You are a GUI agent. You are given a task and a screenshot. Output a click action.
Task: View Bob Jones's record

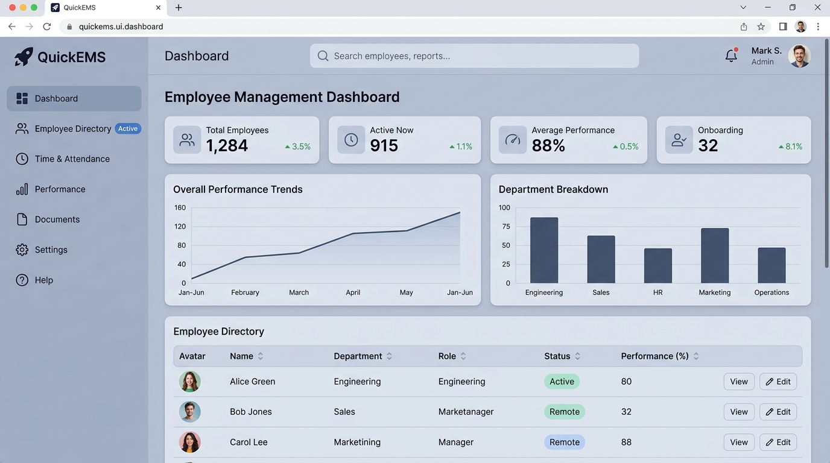[x=739, y=412]
